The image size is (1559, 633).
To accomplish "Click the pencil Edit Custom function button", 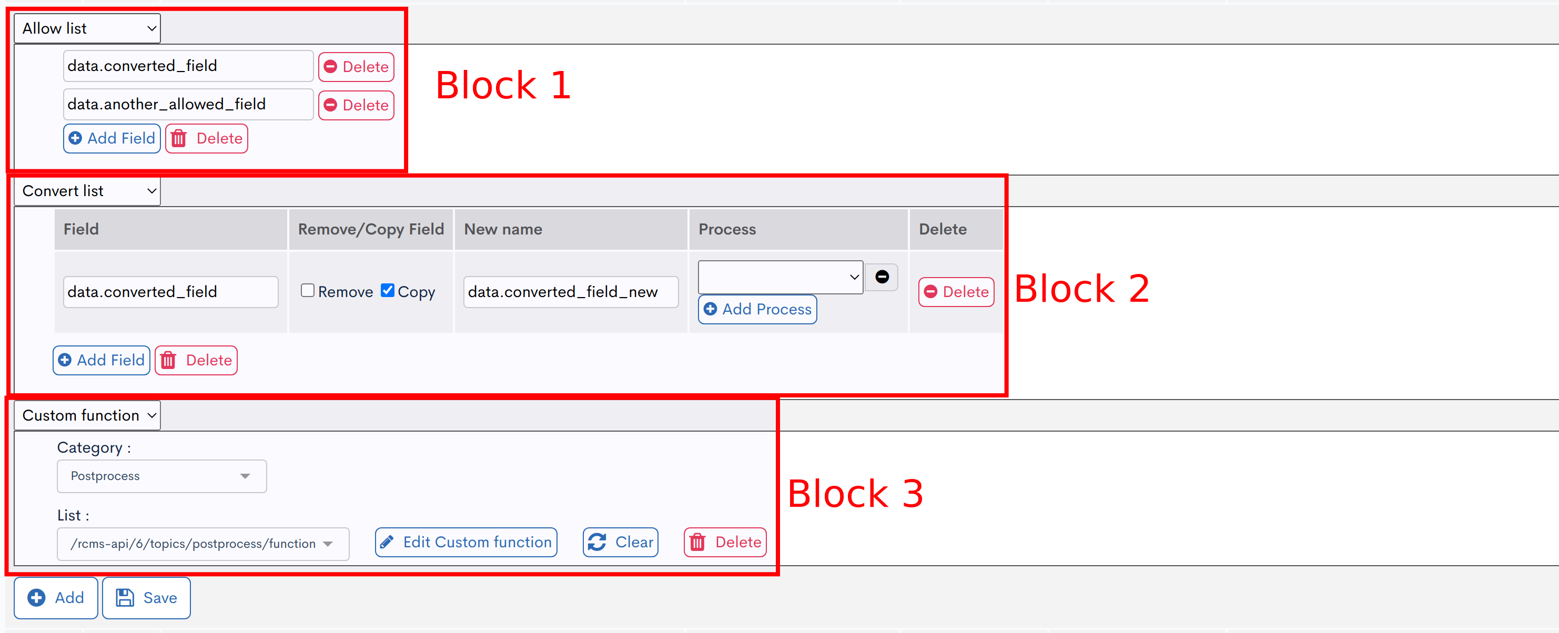I will click(465, 542).
